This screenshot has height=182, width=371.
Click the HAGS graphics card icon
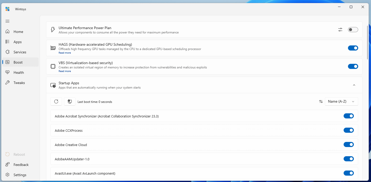53,48
